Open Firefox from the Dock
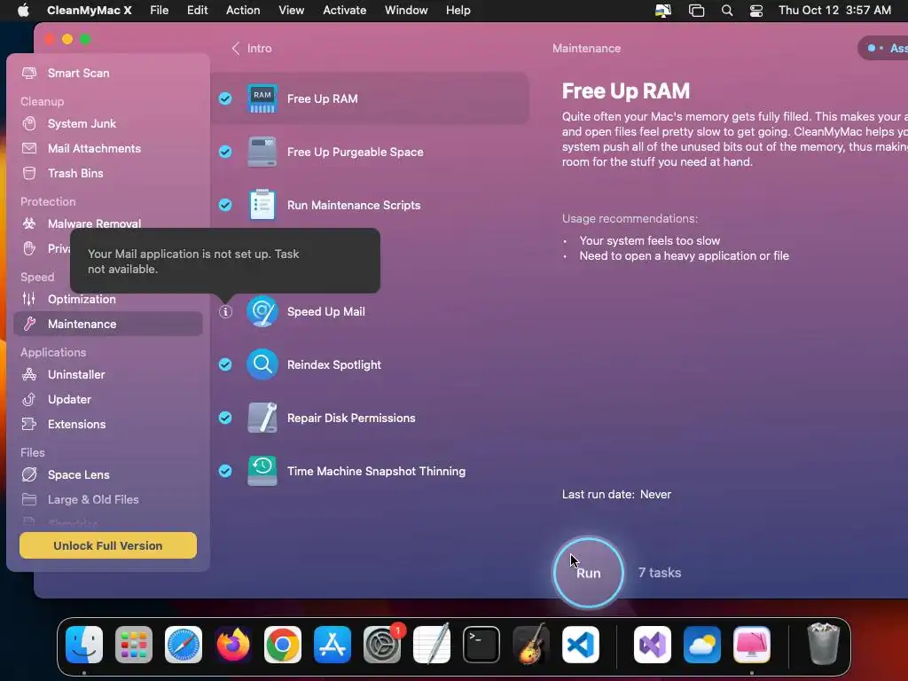Screen dimensions: 908x681 (233, 645)
